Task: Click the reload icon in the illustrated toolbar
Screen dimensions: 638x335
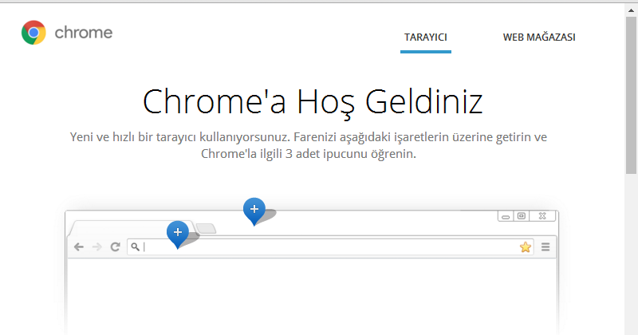Action: [115, 247]
